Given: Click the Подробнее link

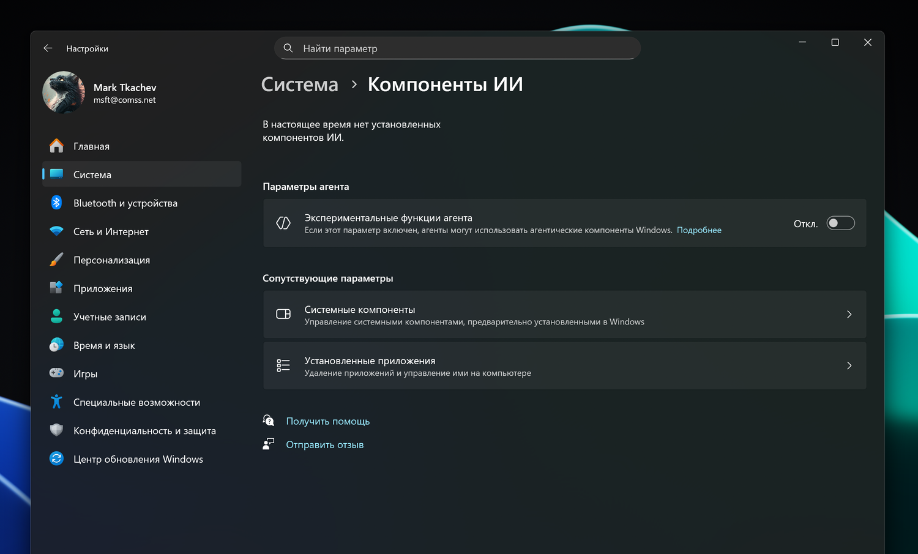Looking at the screenshot, I should (699, 230).
